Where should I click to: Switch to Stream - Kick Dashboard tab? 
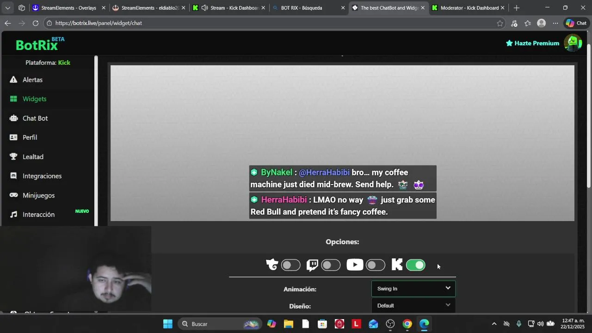click(x=229, y=8)
